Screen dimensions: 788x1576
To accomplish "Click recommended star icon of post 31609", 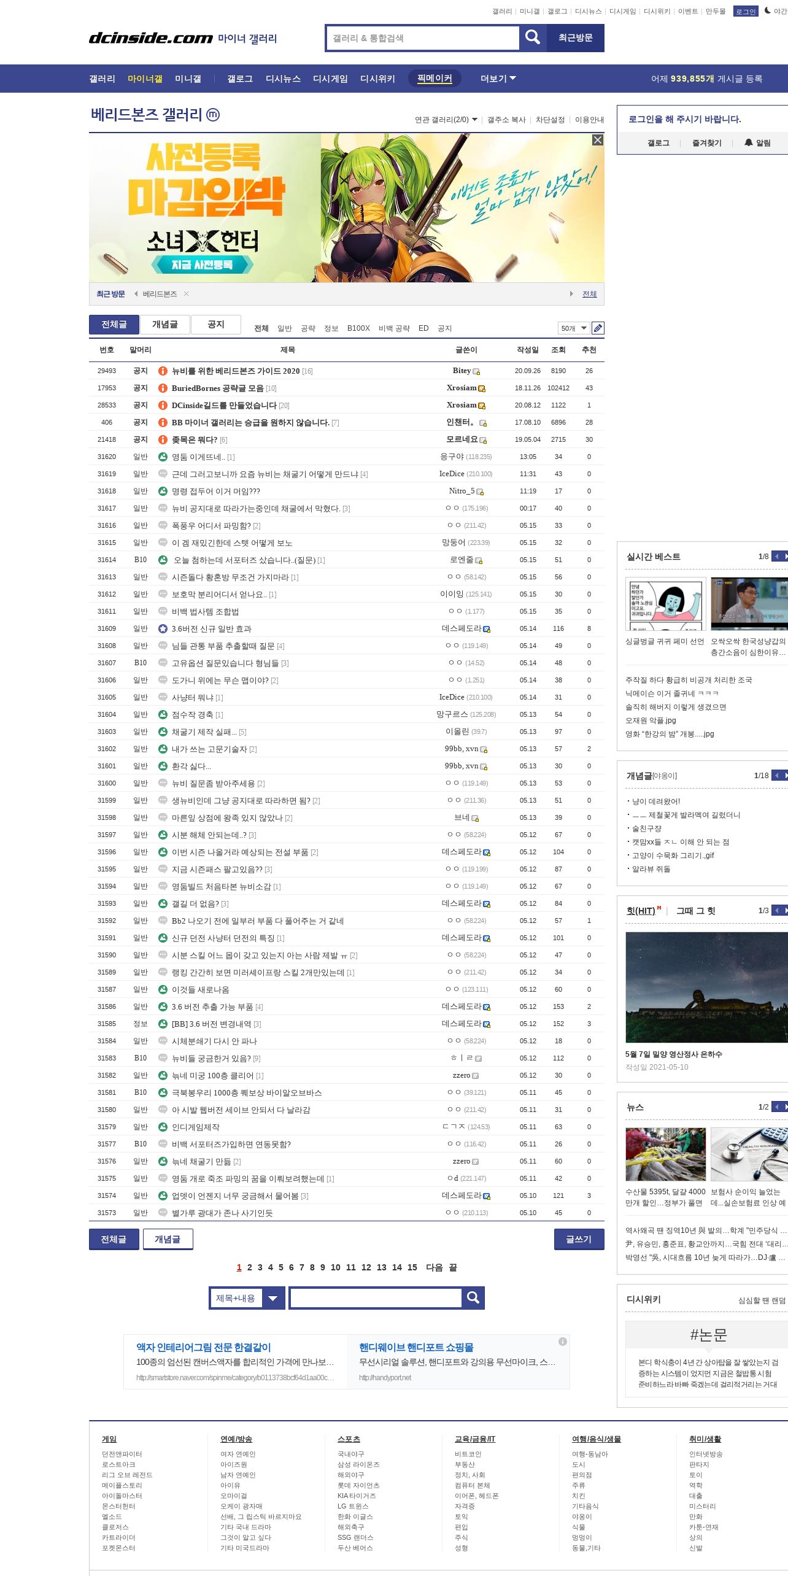I will click(163, 628).
